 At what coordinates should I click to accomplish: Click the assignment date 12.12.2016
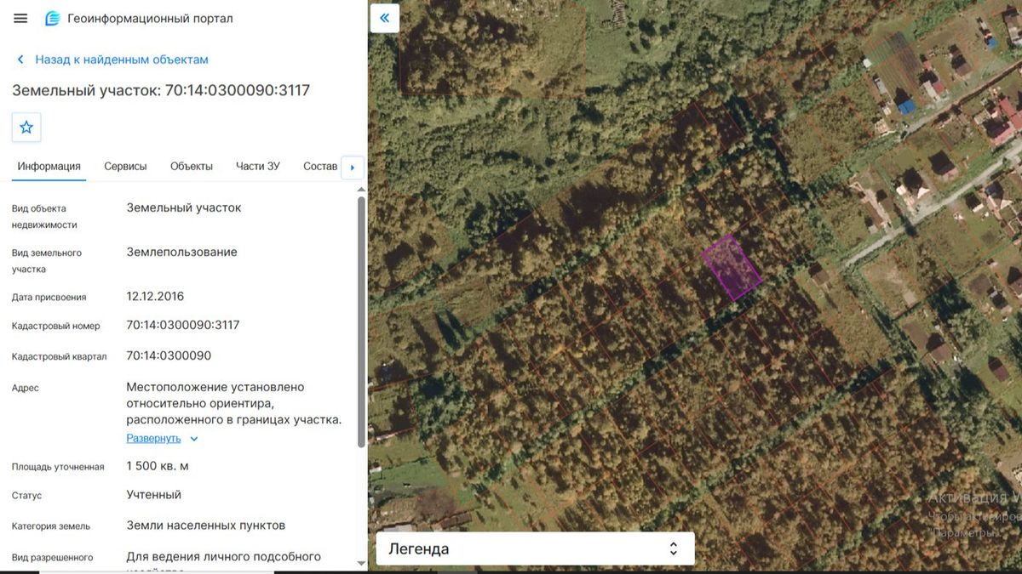tap(155, 297)
